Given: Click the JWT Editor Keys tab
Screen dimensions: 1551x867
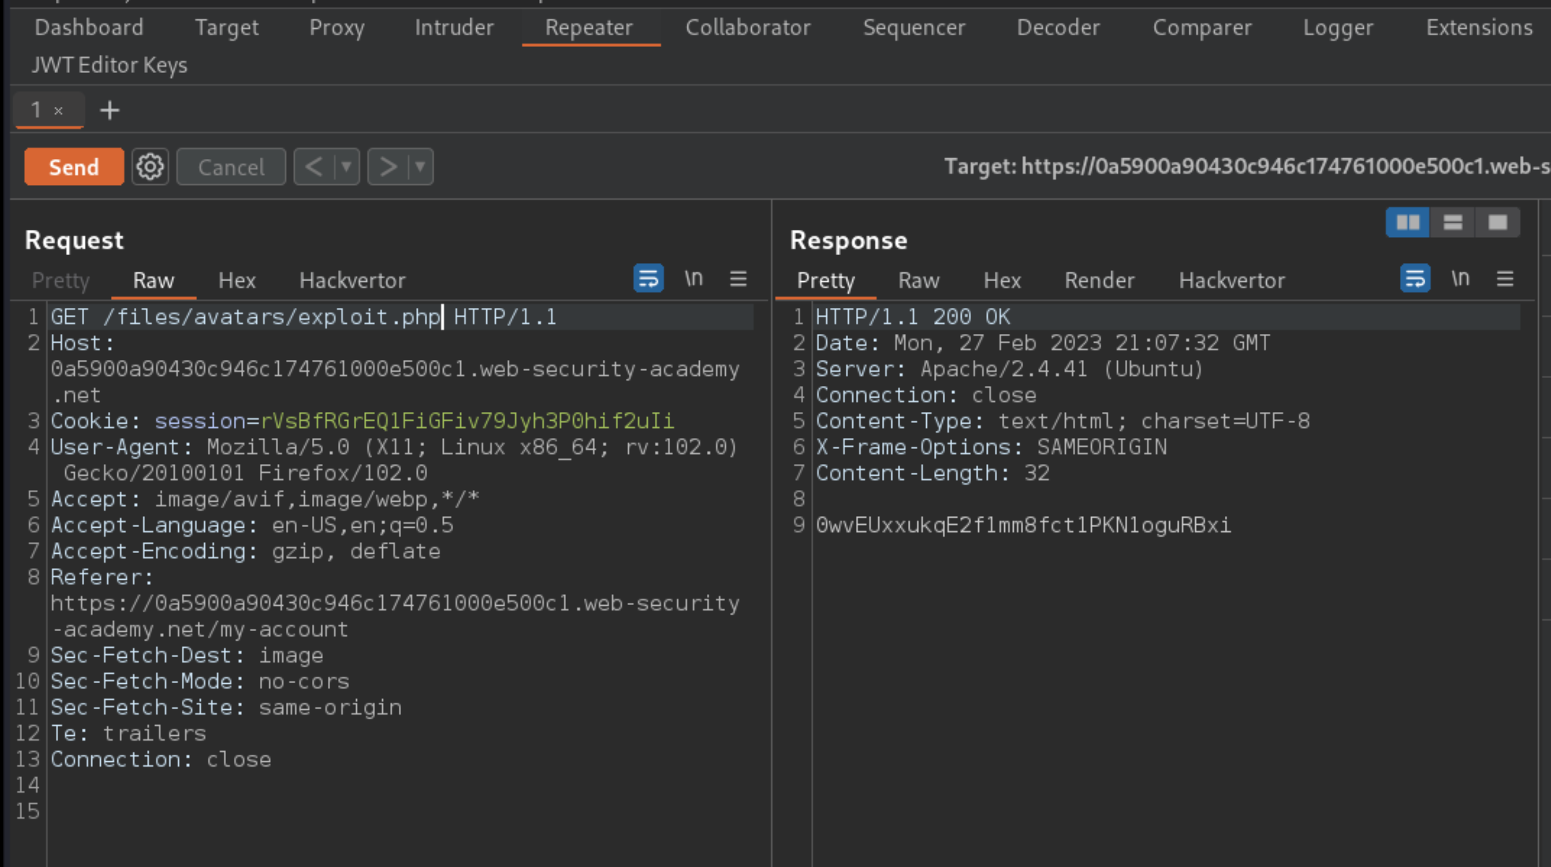Looking at the screenshot, I should (x=110, y=65).
